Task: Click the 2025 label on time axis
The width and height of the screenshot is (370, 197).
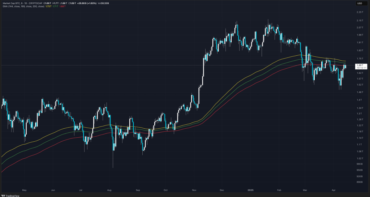Action: 250,189
